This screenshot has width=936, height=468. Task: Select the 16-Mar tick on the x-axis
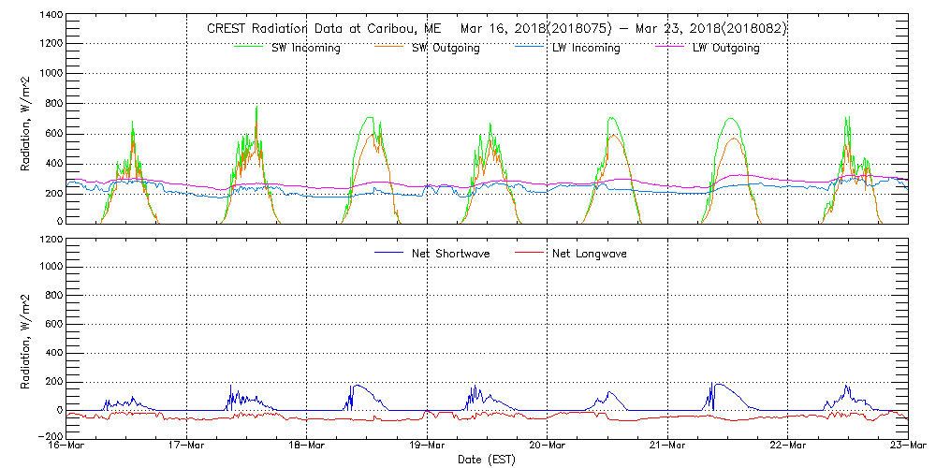tap(66, 446)
